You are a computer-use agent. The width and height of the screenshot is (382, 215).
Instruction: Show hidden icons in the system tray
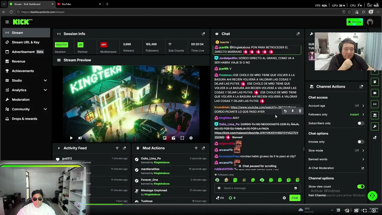pyautogui.click(x=332, y=211)
